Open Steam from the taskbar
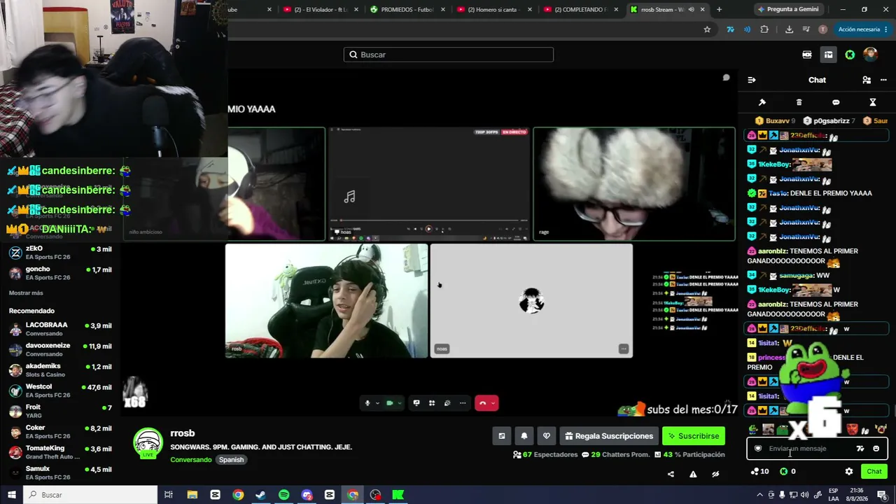The height and width of the screenshot is (504, 896). coord(260,495)
